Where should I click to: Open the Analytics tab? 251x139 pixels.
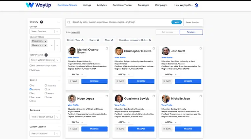[102, 5]
